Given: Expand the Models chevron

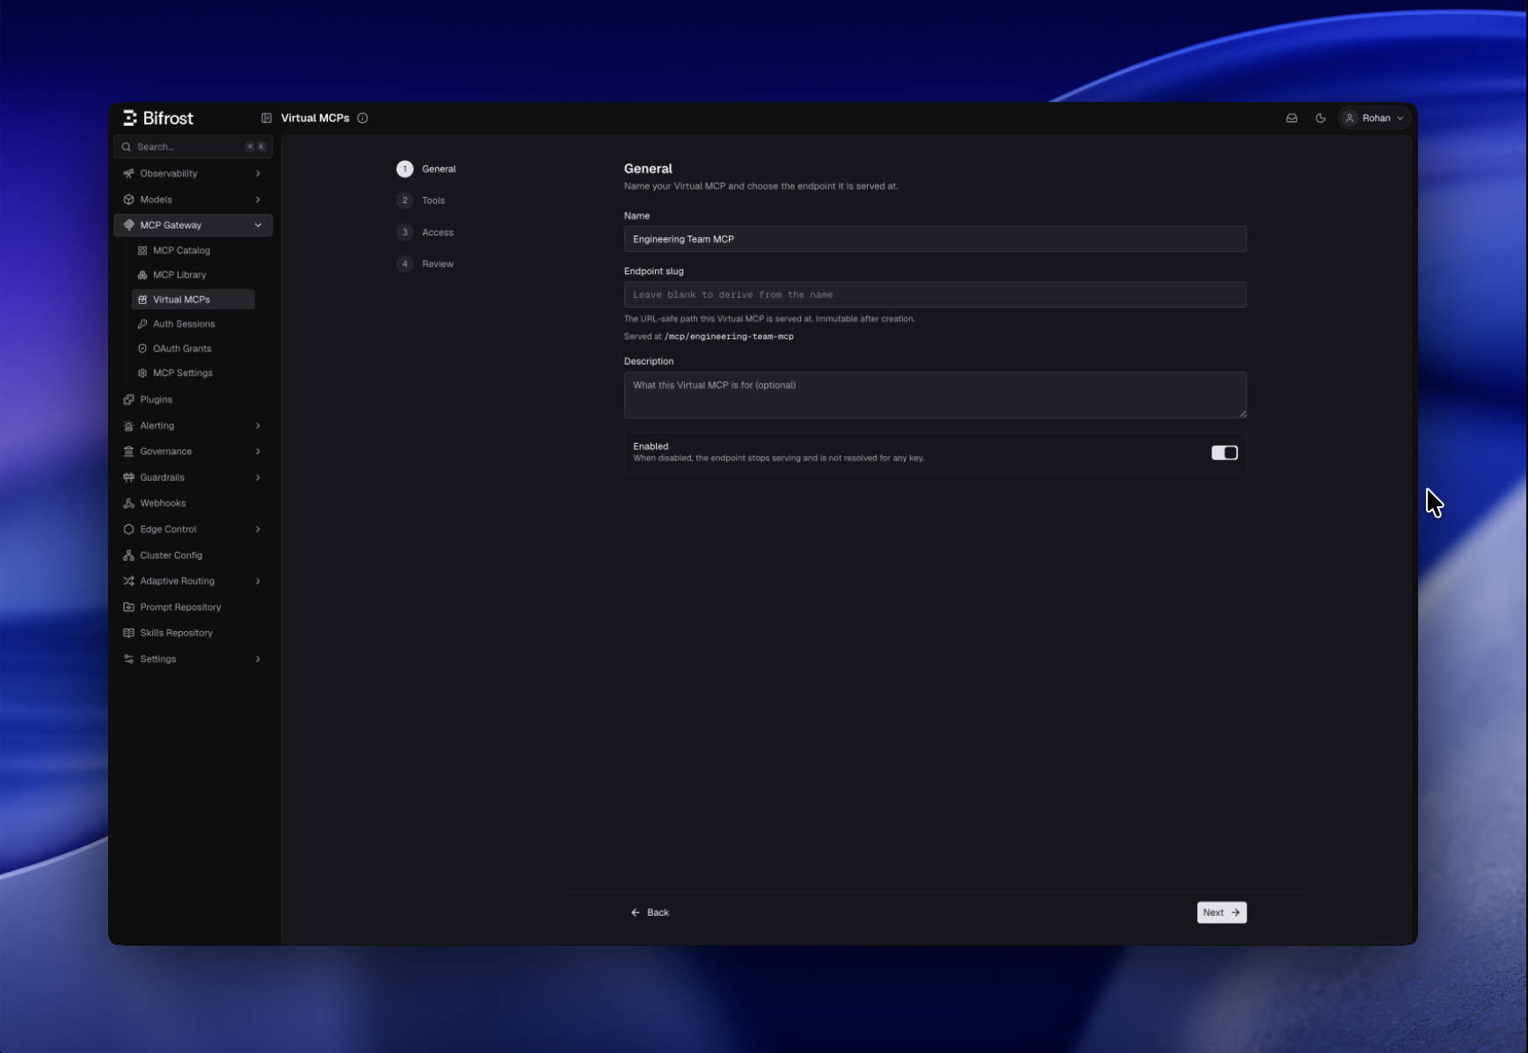Looking at the screenshot, I should click(258, 200).
